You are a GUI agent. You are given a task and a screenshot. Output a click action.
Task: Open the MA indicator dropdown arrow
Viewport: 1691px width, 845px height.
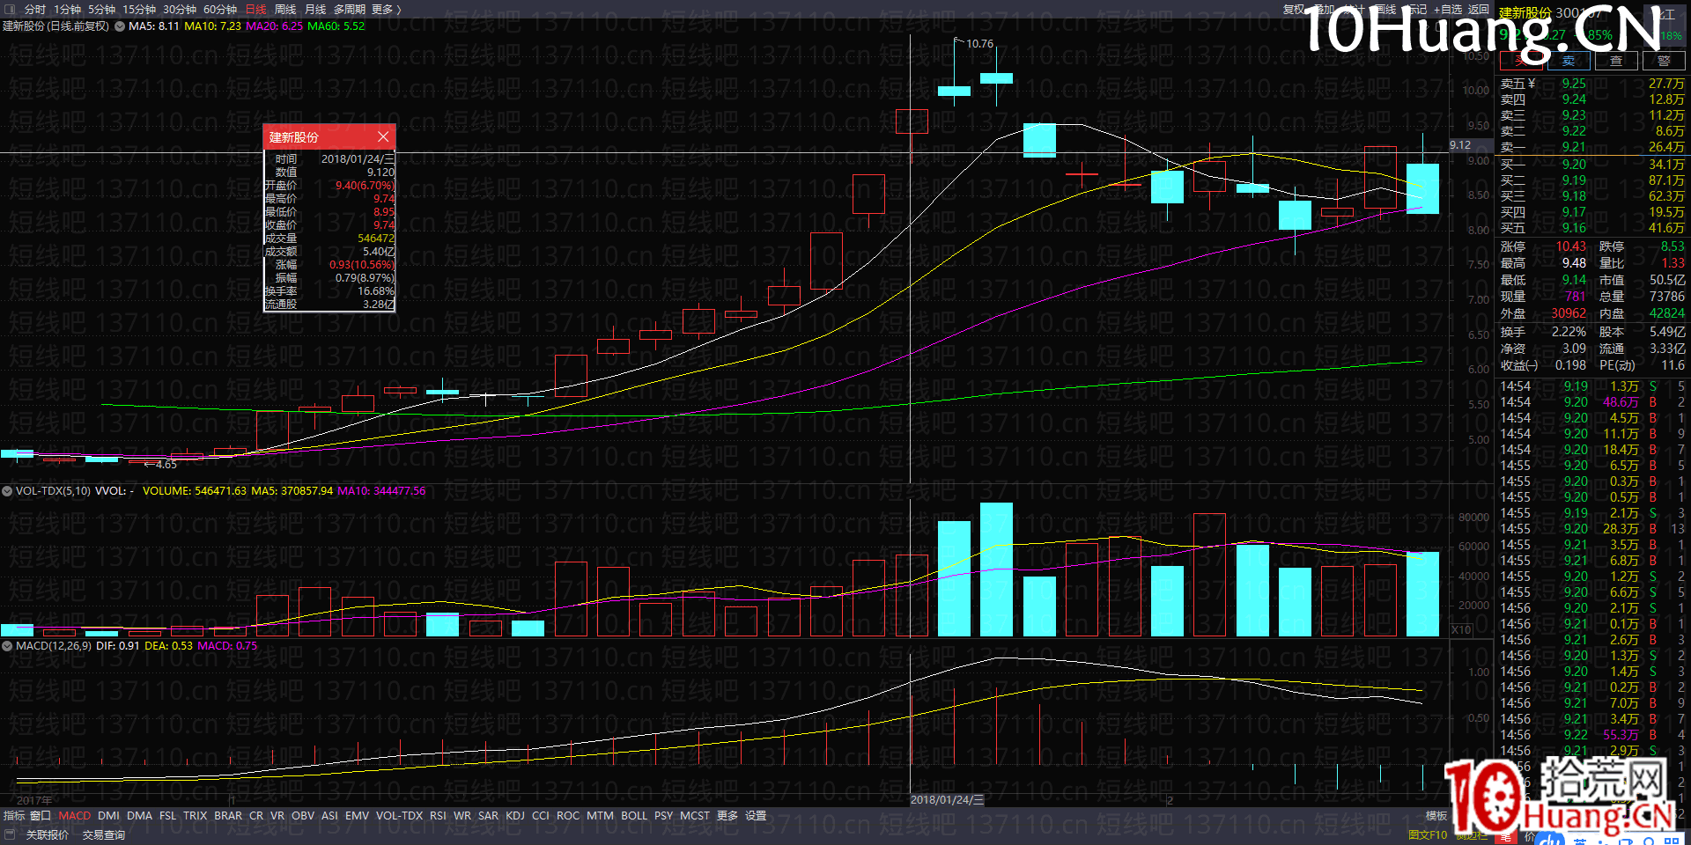tap(120, 26)
